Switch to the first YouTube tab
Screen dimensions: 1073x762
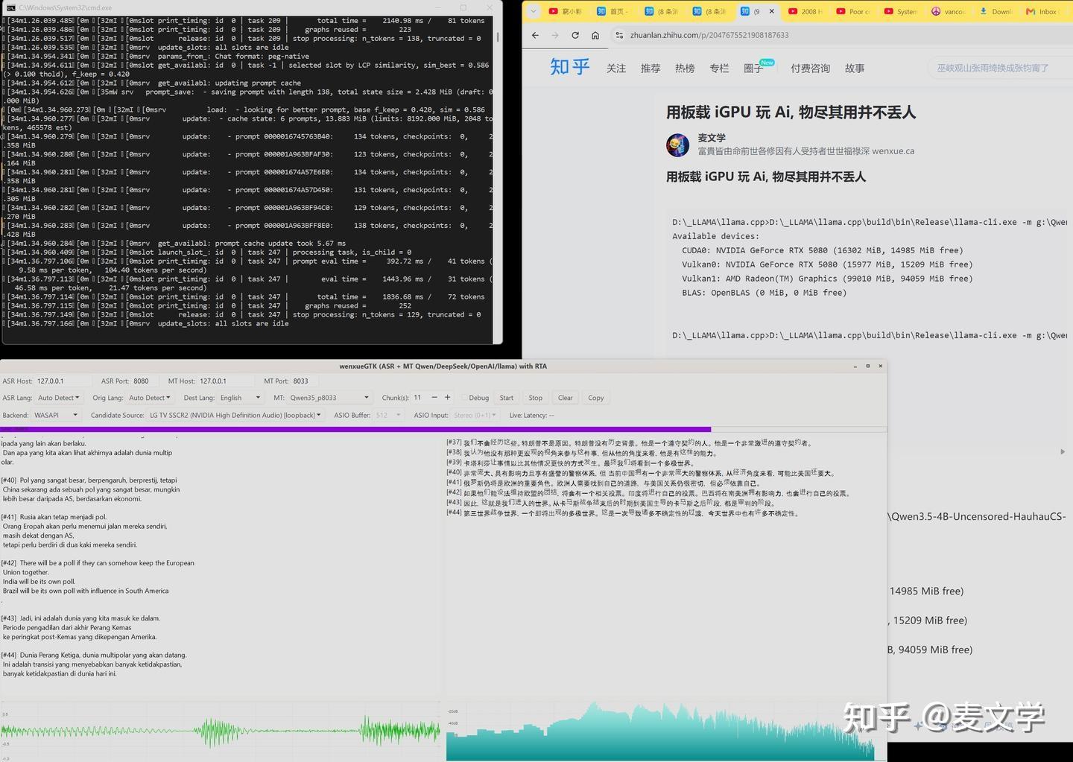(566, 11)
